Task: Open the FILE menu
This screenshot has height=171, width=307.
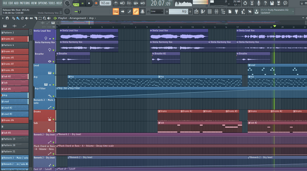Action: (x=5, y=3)
